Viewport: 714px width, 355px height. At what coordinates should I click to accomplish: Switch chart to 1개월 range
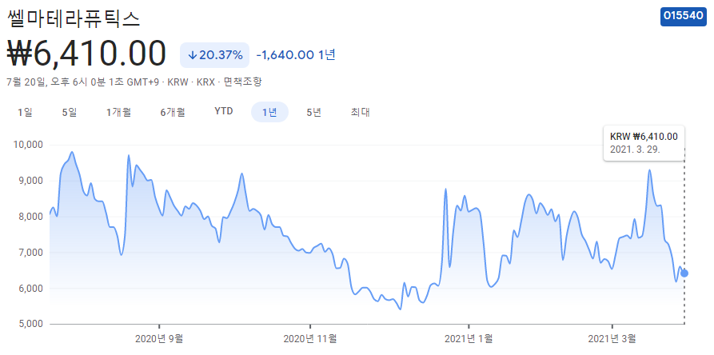tap(119, 113)
